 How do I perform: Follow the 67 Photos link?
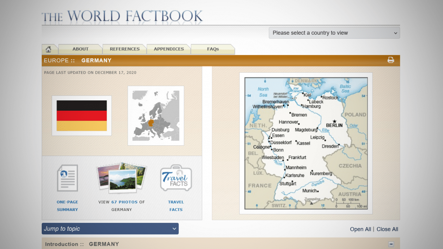click(124, 202)
